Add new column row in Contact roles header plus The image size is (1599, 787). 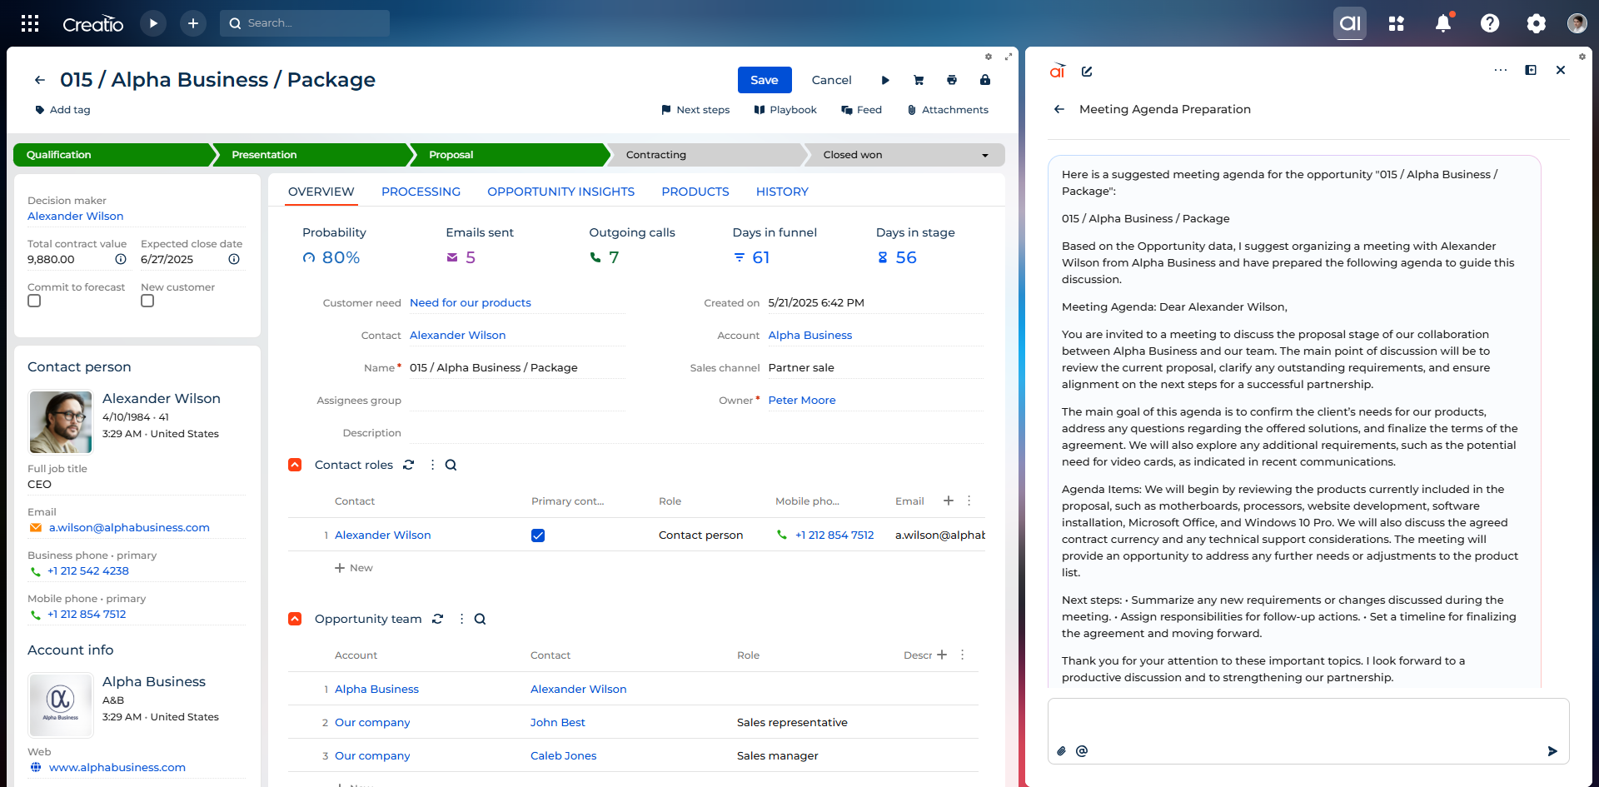click(949, 501)
